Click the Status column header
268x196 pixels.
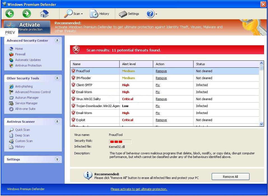(x=226, y=64)
